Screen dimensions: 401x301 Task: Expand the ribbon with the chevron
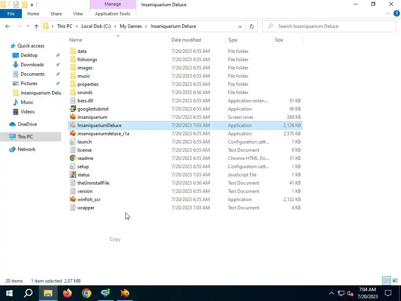point(388,14)
